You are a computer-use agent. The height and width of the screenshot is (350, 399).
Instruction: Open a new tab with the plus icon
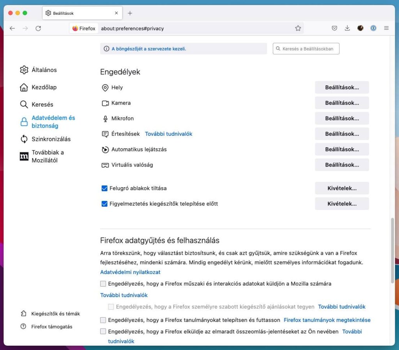(130, 13)
